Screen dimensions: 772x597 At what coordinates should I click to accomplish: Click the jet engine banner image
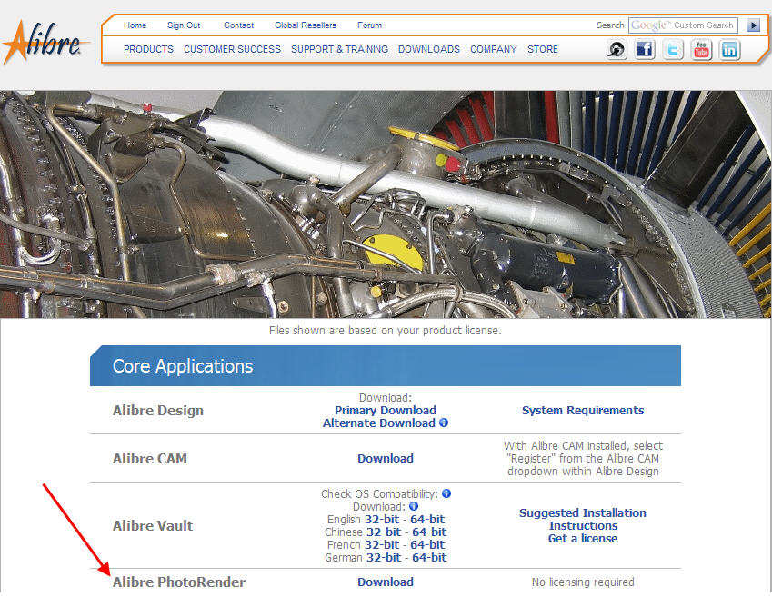click(386, 204)
